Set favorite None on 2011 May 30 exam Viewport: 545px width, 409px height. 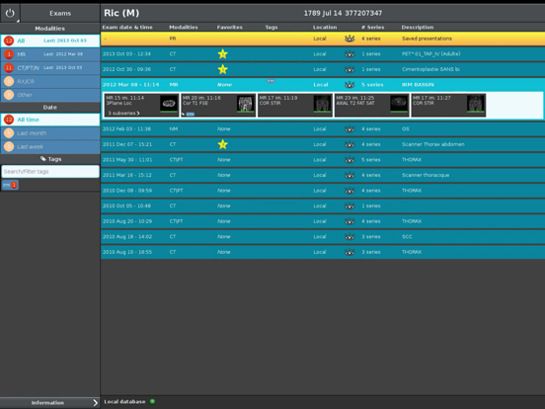[x=224, y=160]
